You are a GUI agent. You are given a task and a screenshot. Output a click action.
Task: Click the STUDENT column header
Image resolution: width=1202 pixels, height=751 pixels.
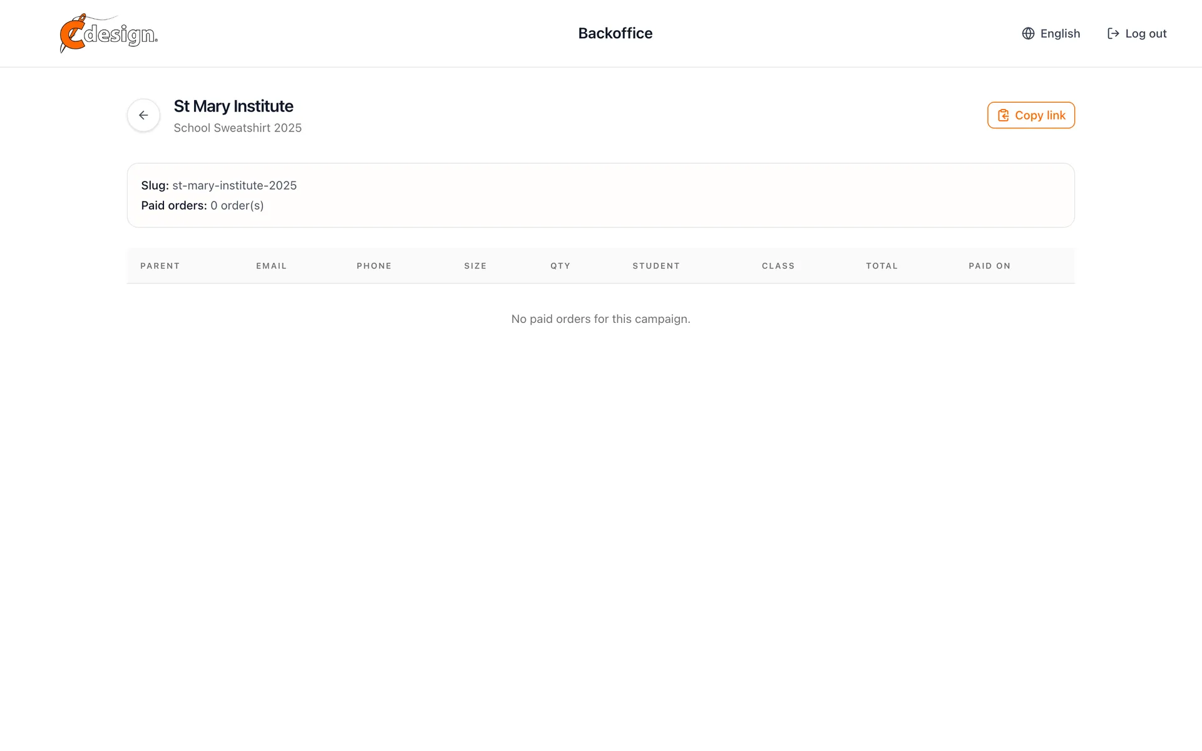coord(656,266)
